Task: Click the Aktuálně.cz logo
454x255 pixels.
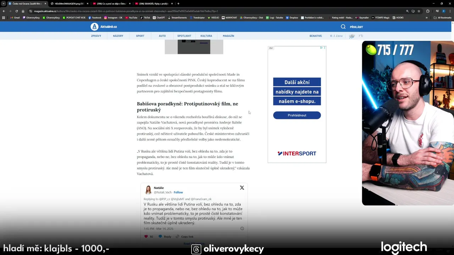Action: pyautogui.click(x=104, y=27)
